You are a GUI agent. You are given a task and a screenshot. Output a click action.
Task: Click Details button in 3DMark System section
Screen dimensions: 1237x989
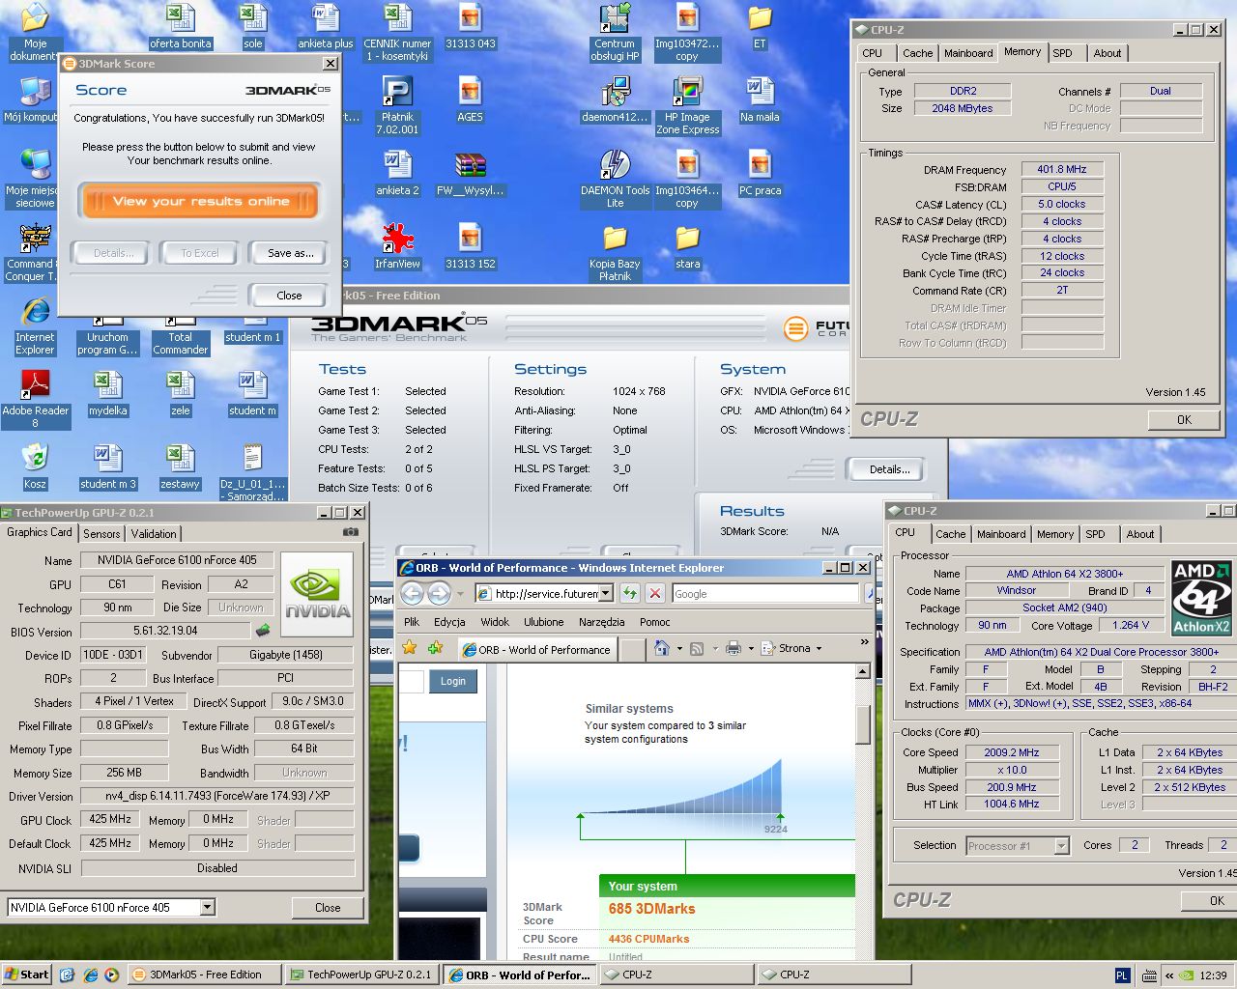(887, 469)
